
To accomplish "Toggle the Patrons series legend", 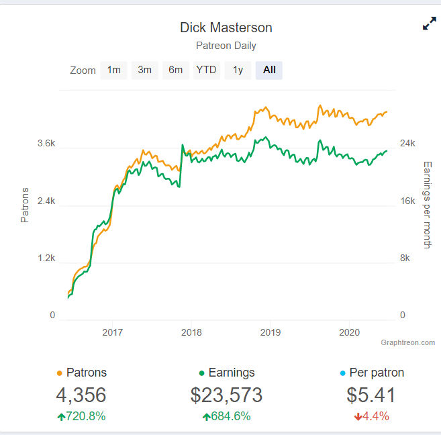I will point(82,373).
